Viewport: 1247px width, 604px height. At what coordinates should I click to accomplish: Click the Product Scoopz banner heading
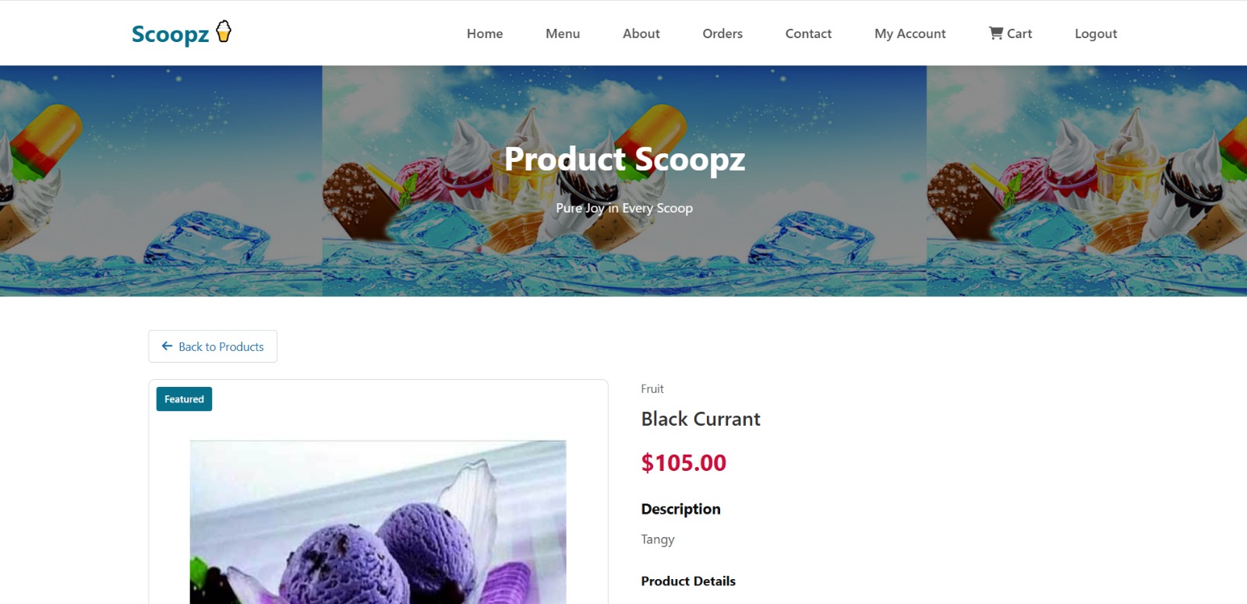[624, 159]
